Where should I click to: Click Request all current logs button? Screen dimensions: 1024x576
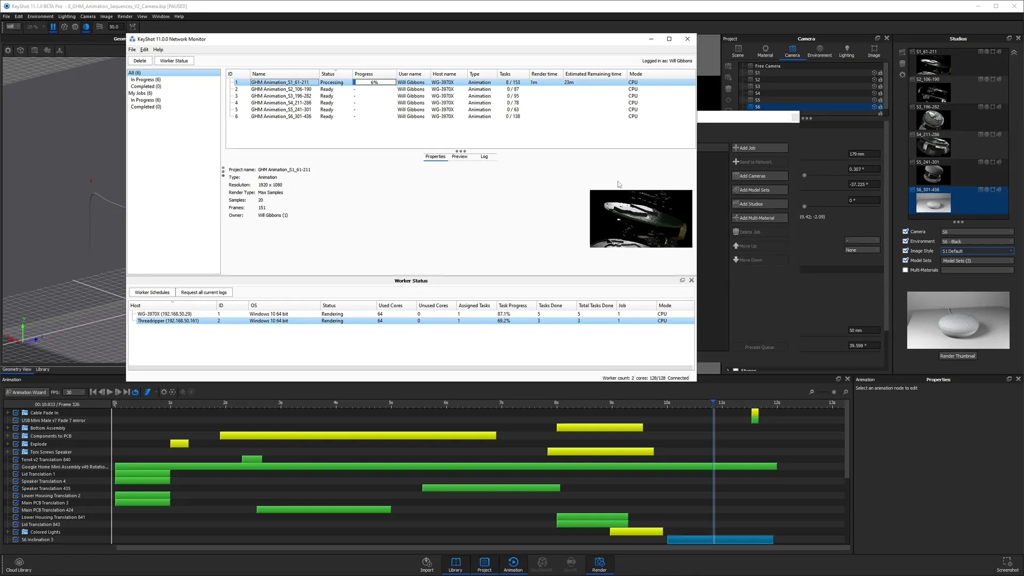(204, 292)
